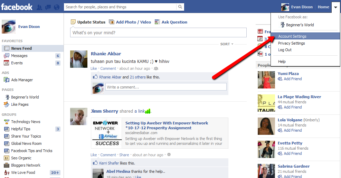Like Jimm Sherry's shared link post
Screen dimensions: 341x178
(94, 155)
